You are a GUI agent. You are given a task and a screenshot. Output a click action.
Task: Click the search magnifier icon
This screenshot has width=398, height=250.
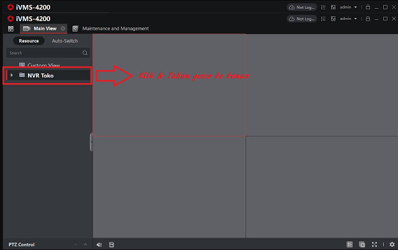tap(85, 53)
